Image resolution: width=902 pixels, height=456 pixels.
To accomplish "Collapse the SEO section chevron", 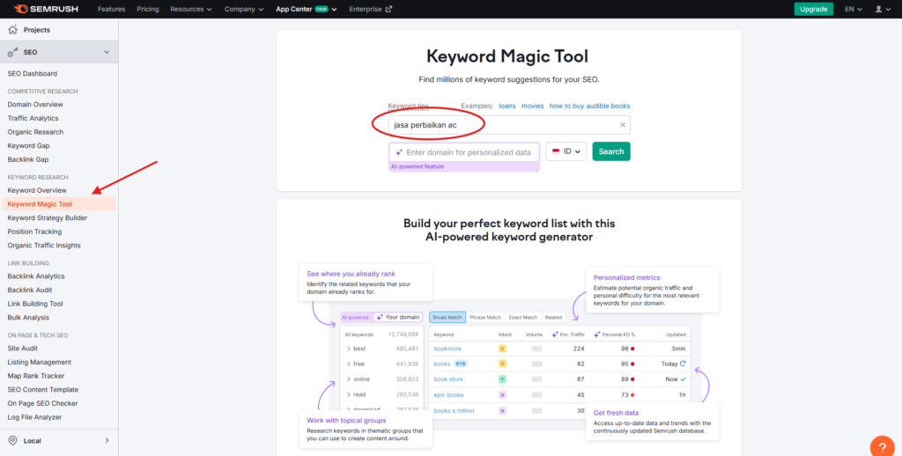I will click(107, 52).
